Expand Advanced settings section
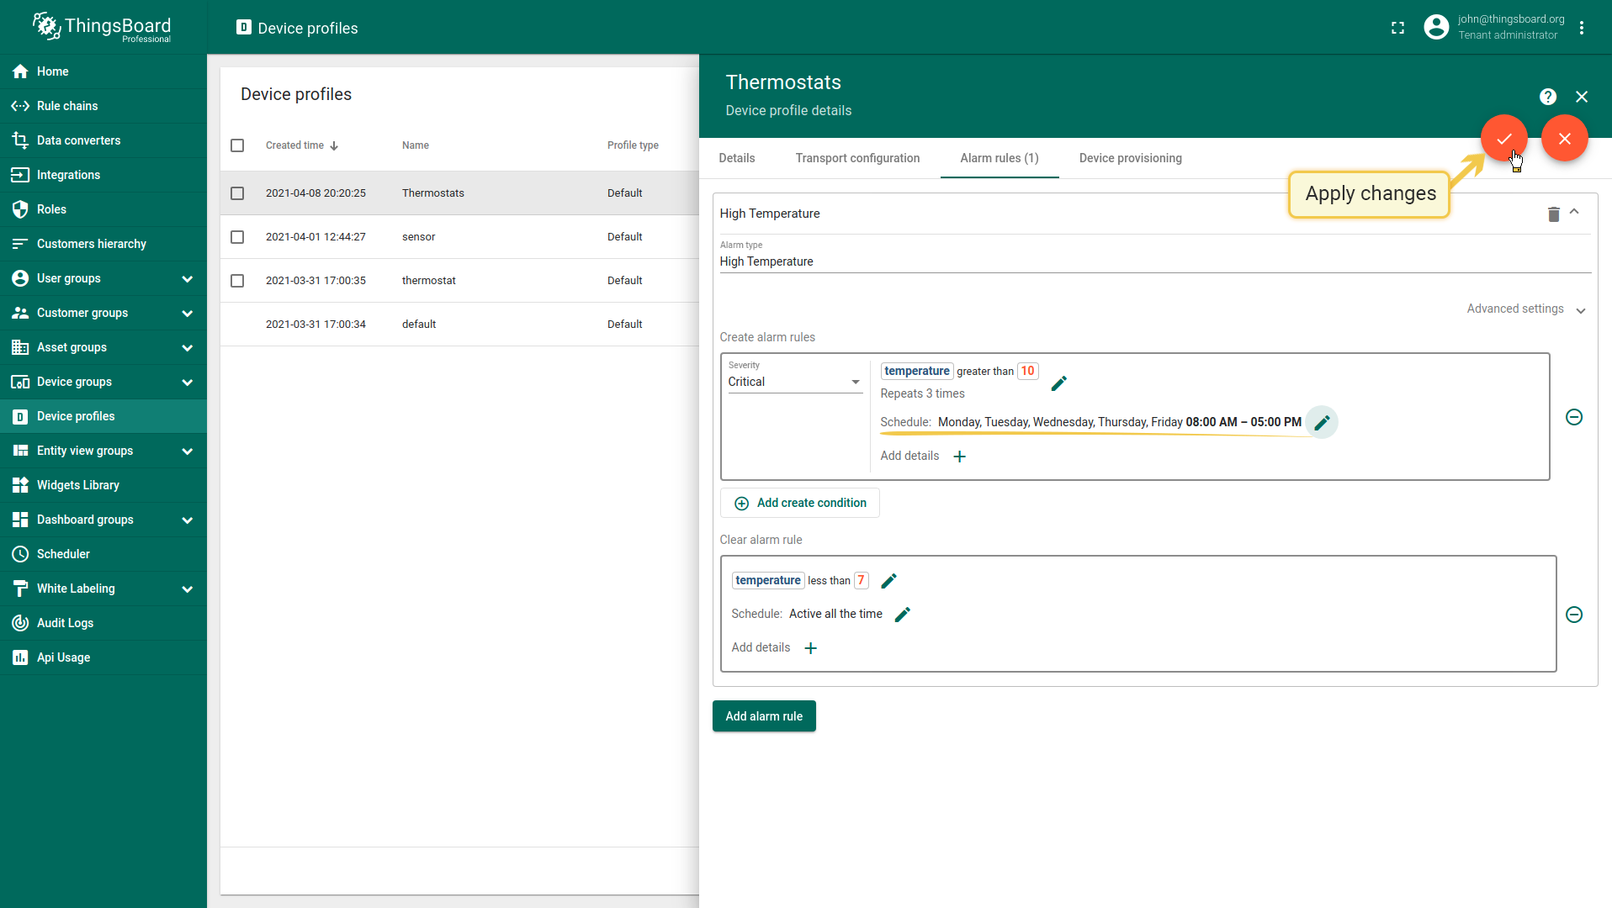The height and width of the screenshot is (908, 1612). coord(1525,309)
